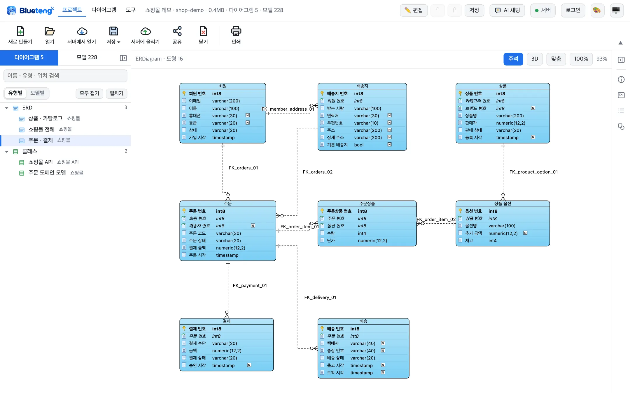Open the 저장 dropdown in the toolbar

tap(113, 35)
